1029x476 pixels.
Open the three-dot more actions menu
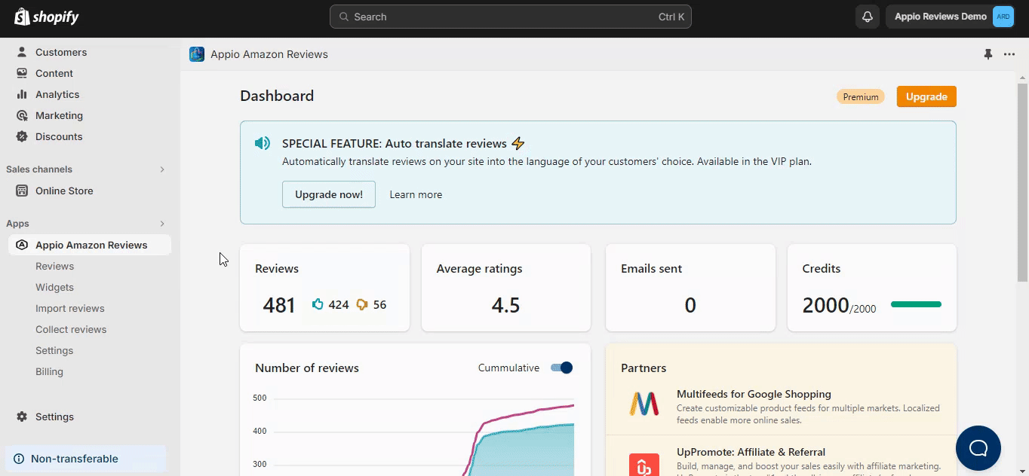click(x=1009, y=54)
